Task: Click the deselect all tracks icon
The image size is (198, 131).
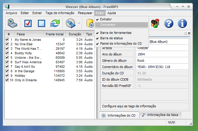Action: coord(42,23)
